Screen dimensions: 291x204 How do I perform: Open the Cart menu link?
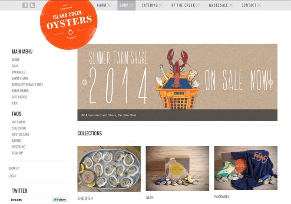pyautogui.click(x=15, y=103)
